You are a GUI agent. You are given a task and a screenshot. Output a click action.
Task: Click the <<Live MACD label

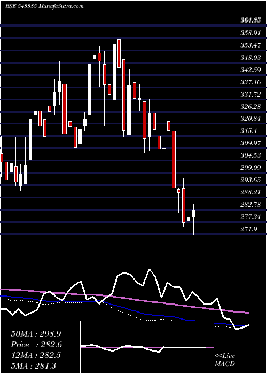(x=225, y=360)
